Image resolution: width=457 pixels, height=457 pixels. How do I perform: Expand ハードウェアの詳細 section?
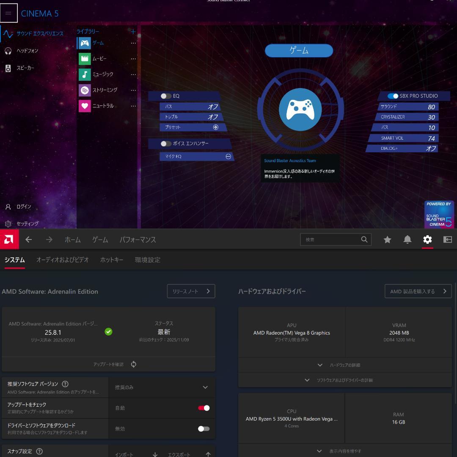(x=345, y=365)
